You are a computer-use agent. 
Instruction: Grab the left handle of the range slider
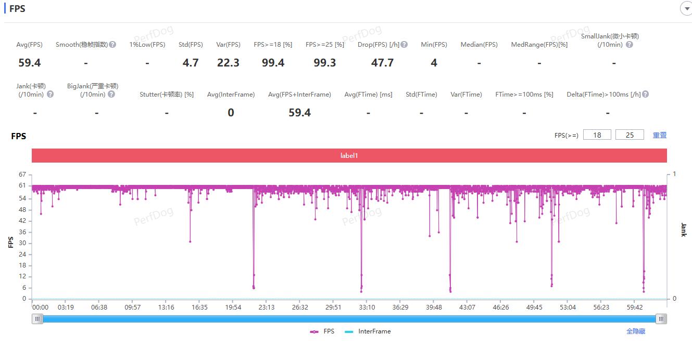(37, 319)
